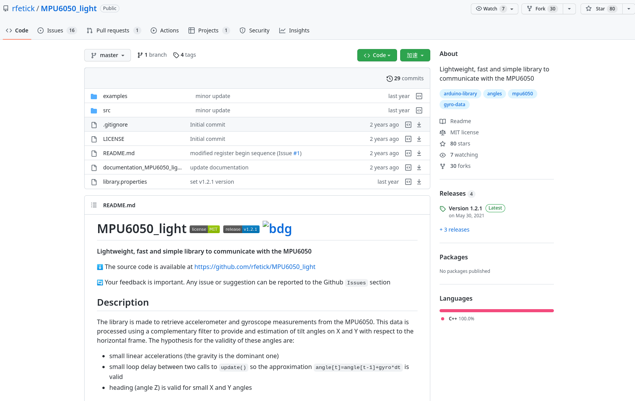This screenshot has width=635, height=401.
Task: Open the Pull requests tab
Action: [112, 30]
